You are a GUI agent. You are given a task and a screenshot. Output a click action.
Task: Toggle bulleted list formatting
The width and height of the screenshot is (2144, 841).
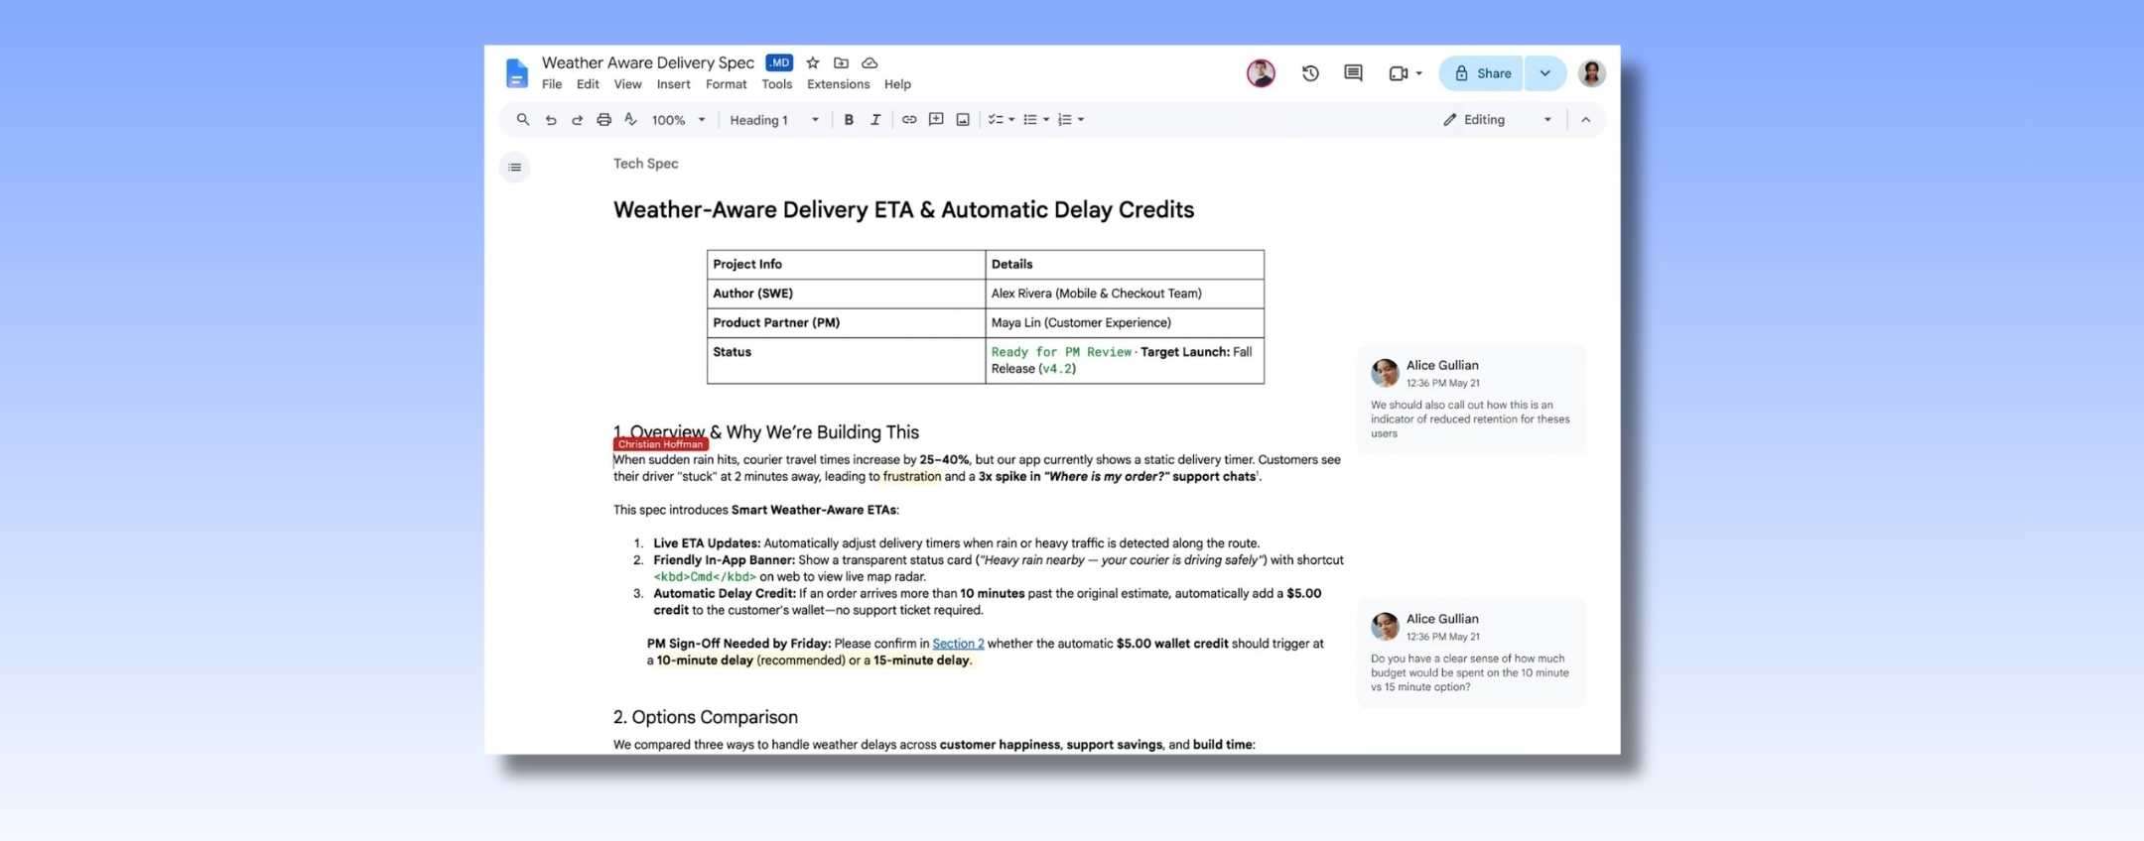tap(1030, 120)
